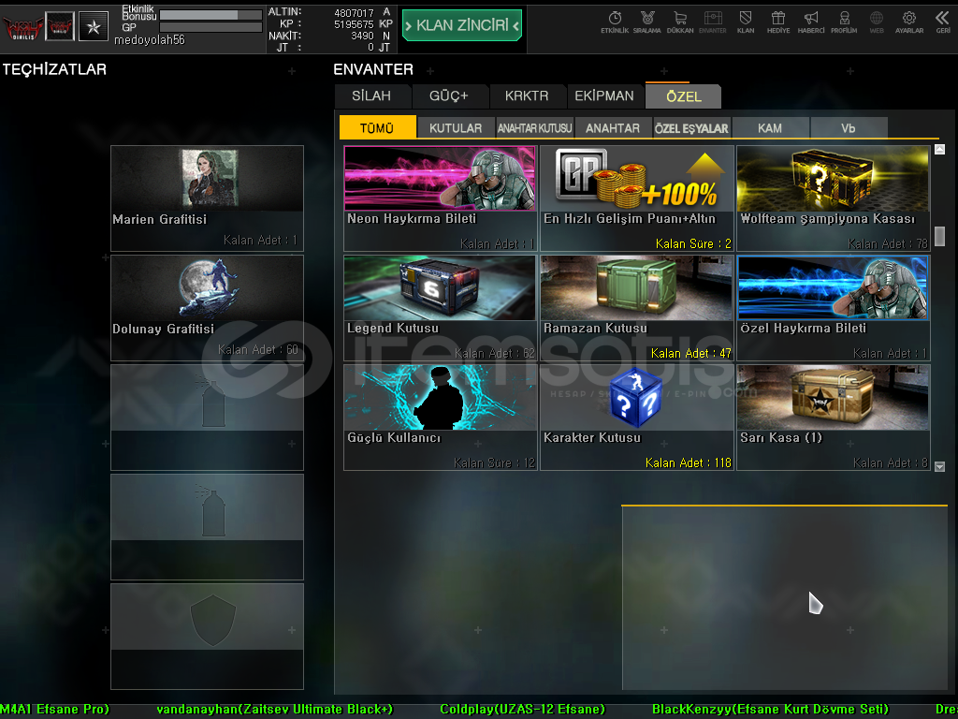Switch to the GÜÇ+ tab

pos(448,96)
